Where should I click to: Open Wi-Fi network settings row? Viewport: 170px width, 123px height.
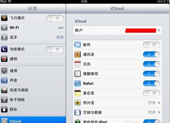click(33, 28)
